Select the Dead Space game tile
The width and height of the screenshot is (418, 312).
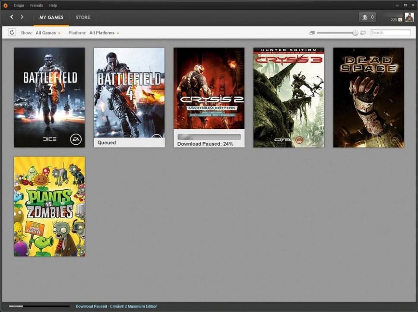[x=368, y=98]
